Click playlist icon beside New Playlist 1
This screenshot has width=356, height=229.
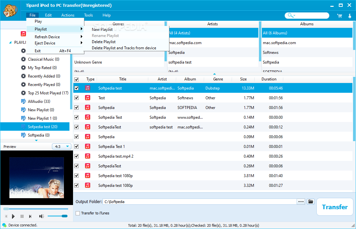23,118
